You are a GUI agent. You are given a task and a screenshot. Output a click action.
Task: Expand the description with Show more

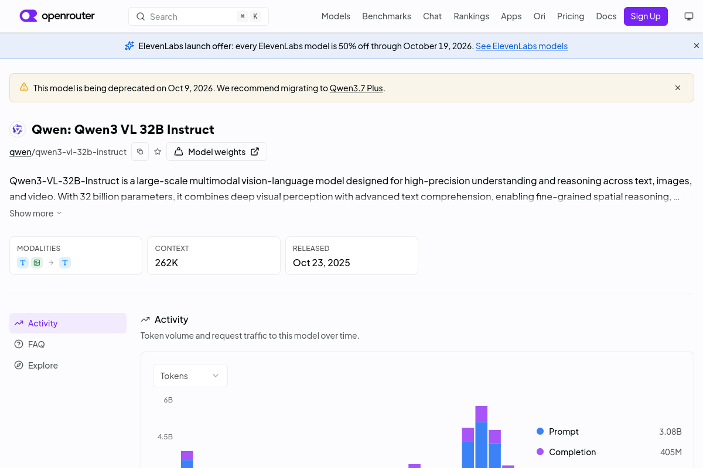coord(36,214)
